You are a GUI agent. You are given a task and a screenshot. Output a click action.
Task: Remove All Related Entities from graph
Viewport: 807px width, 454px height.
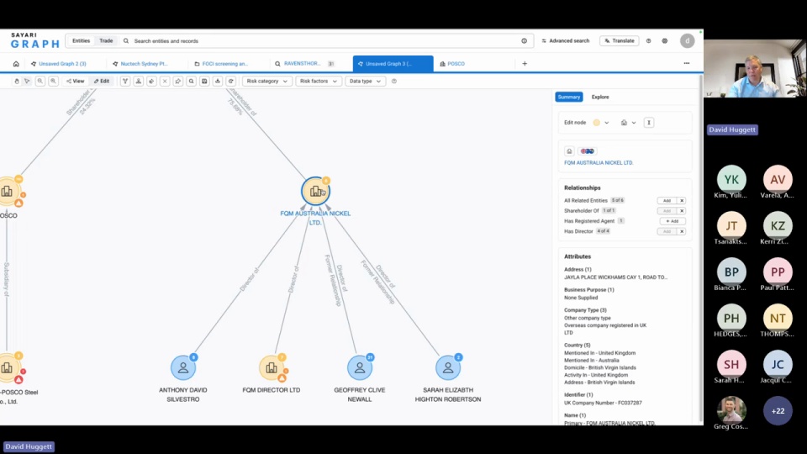682,201
